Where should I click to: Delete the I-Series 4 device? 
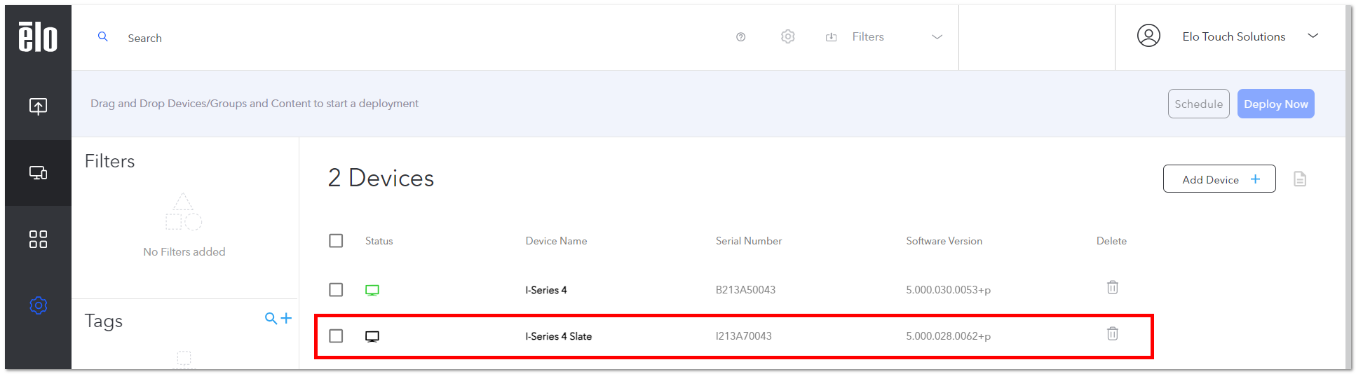(1112, 287)
